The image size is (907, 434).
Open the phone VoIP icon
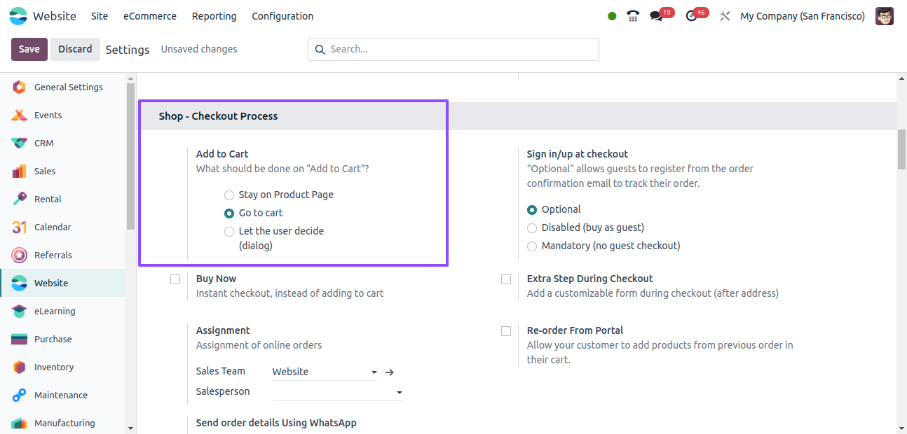[633, 16]
